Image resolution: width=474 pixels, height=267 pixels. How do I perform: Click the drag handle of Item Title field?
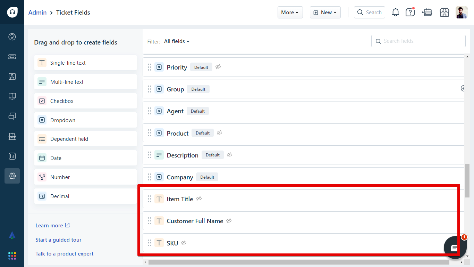pos(150,199)
